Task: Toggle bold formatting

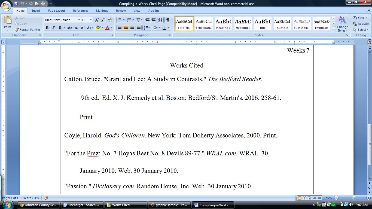Action: 47,28
